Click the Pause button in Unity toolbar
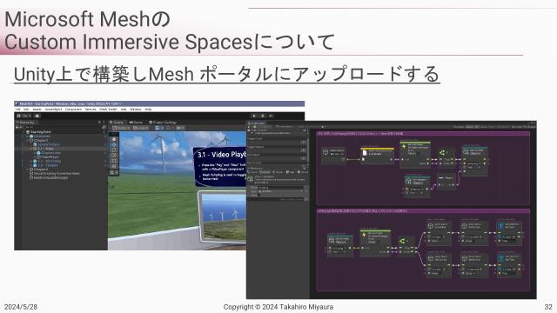Viewport: 557px width, 313px height. coord(263,116)
